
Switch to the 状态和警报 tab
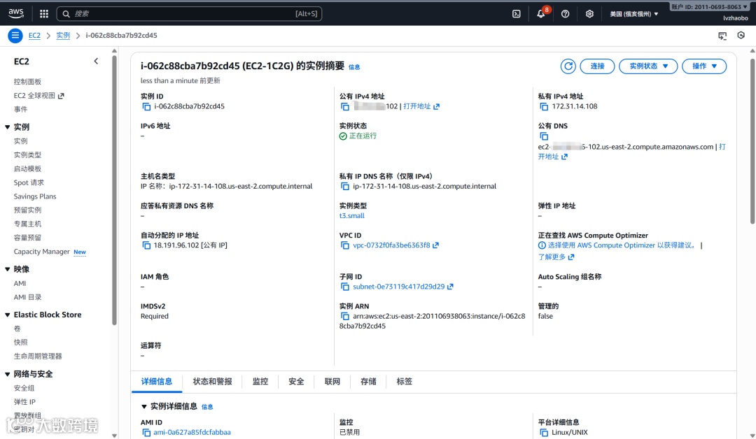click(x=212, y=382)
